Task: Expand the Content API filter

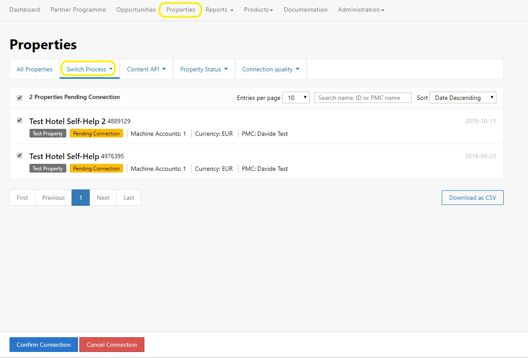Action: point(146,69)
